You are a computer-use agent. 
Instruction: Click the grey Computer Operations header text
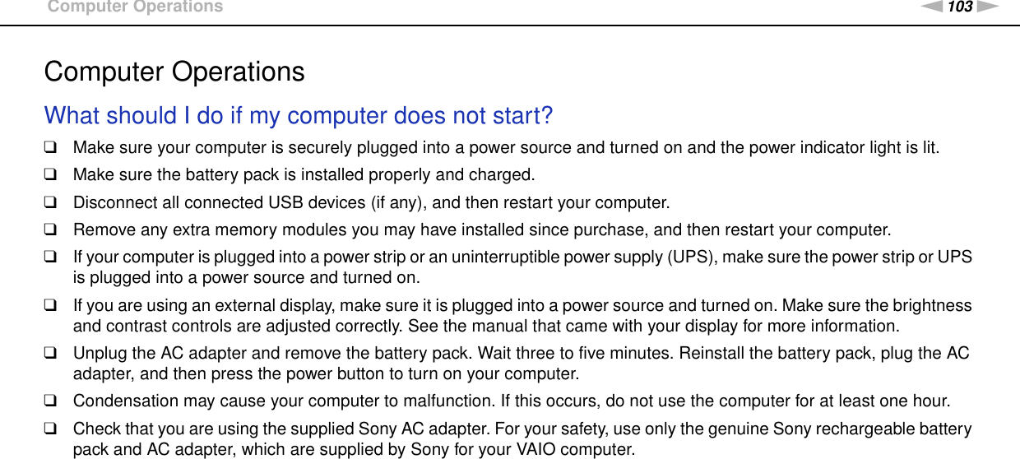click(x=135, y=7)
